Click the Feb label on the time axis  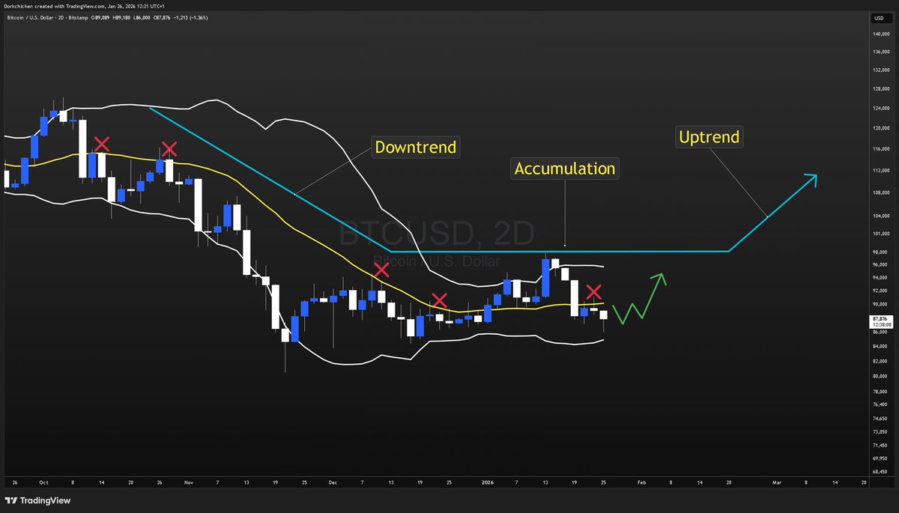[x=642, y=483]
